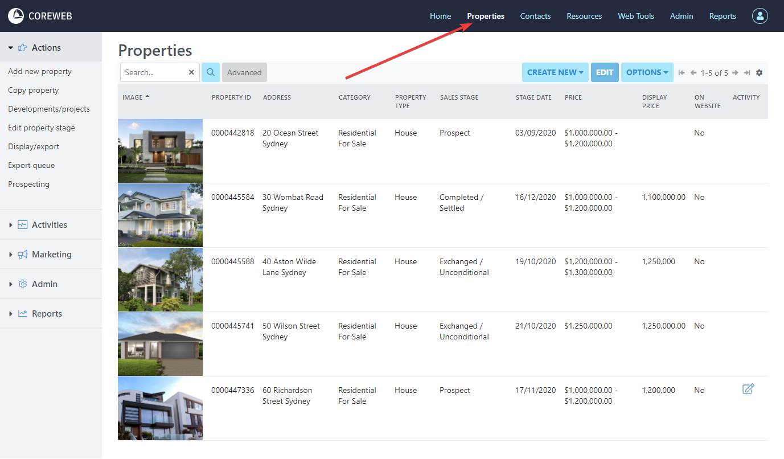Click Add new property link
Screen dimensions: 784x459
tap(40, 72)
